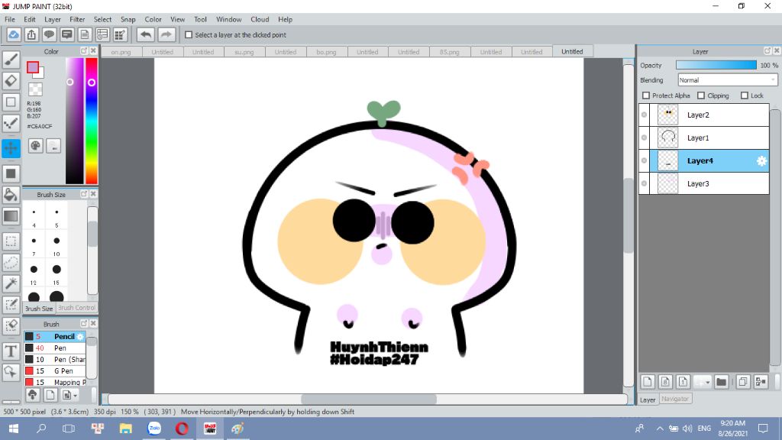Click the Opacity slider bar

point(716,66)
